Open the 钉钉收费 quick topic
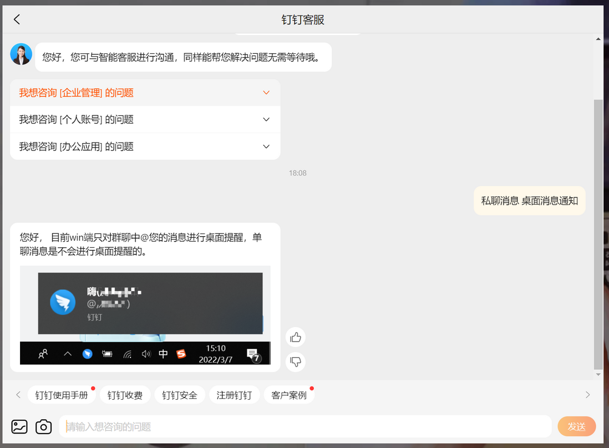609x448 pixels. (125, 395)
